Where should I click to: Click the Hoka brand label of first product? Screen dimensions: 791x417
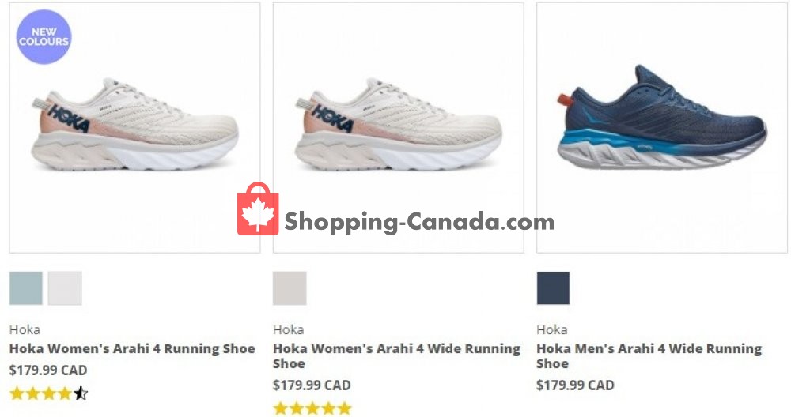(x=25, y=330)
